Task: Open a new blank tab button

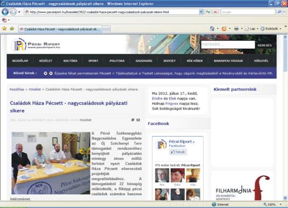Action: (x=106, y=29)
